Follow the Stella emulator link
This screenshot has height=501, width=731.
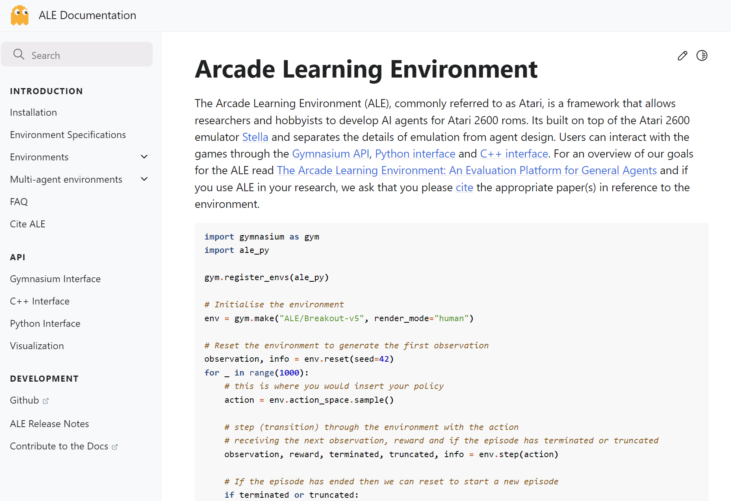(x=255, y=137)
